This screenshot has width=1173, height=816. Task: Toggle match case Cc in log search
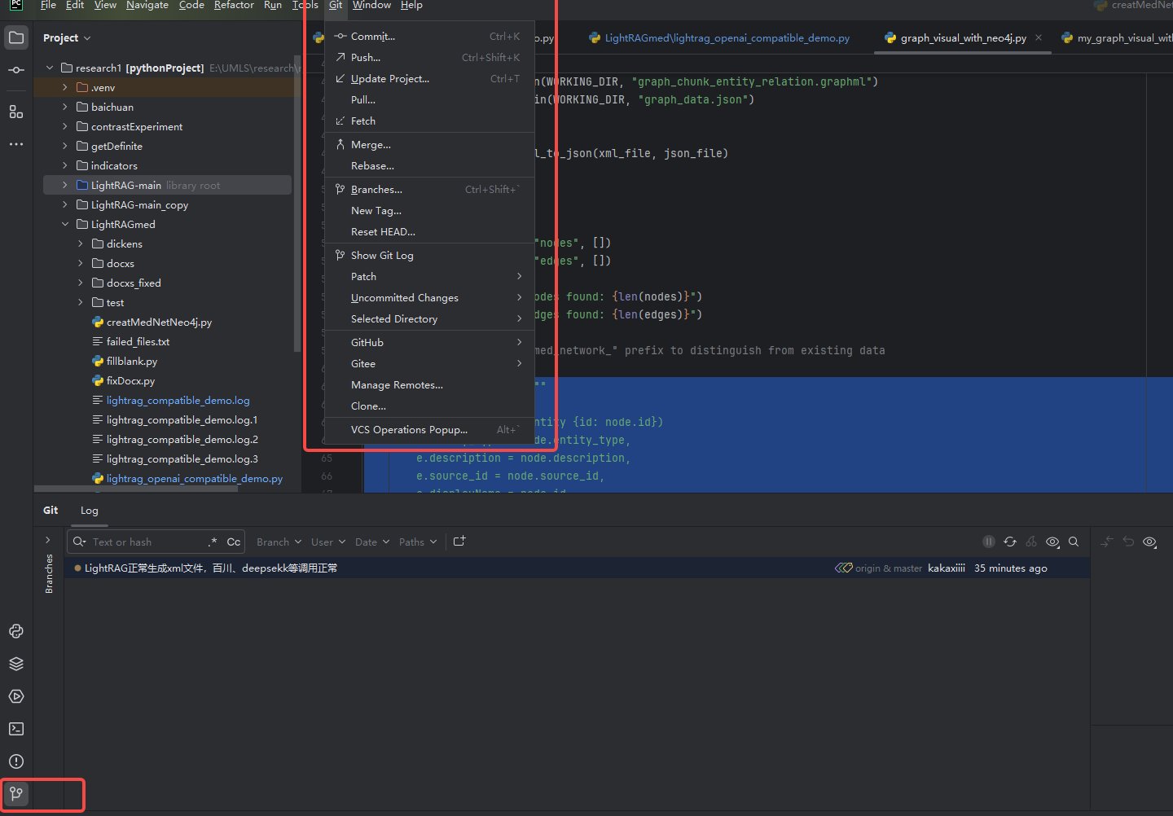[x=234, y=542]
